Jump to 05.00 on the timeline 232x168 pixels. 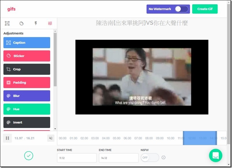[117, 138]
